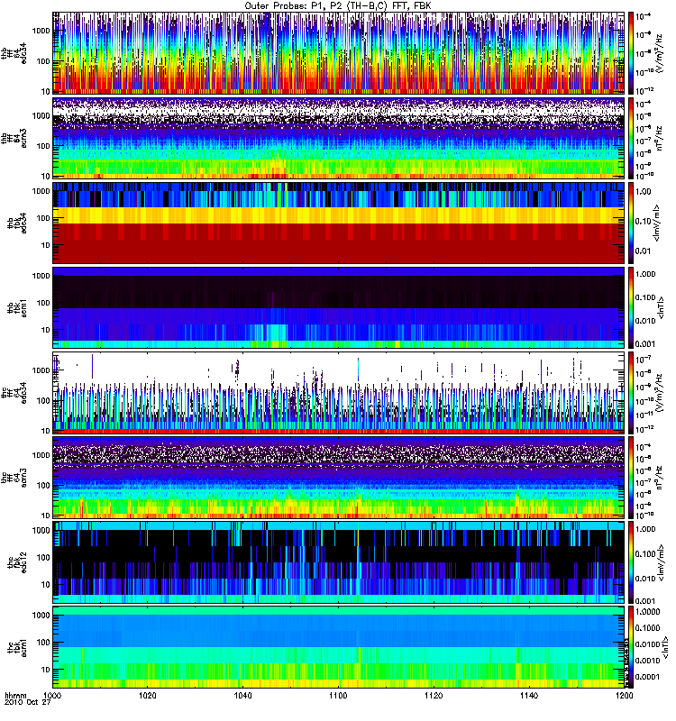
Task: Click the time axis tick label 1140
Action: point(529,695)
